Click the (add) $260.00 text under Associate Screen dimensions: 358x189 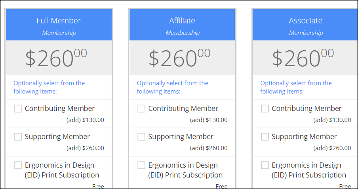[332, 148]
